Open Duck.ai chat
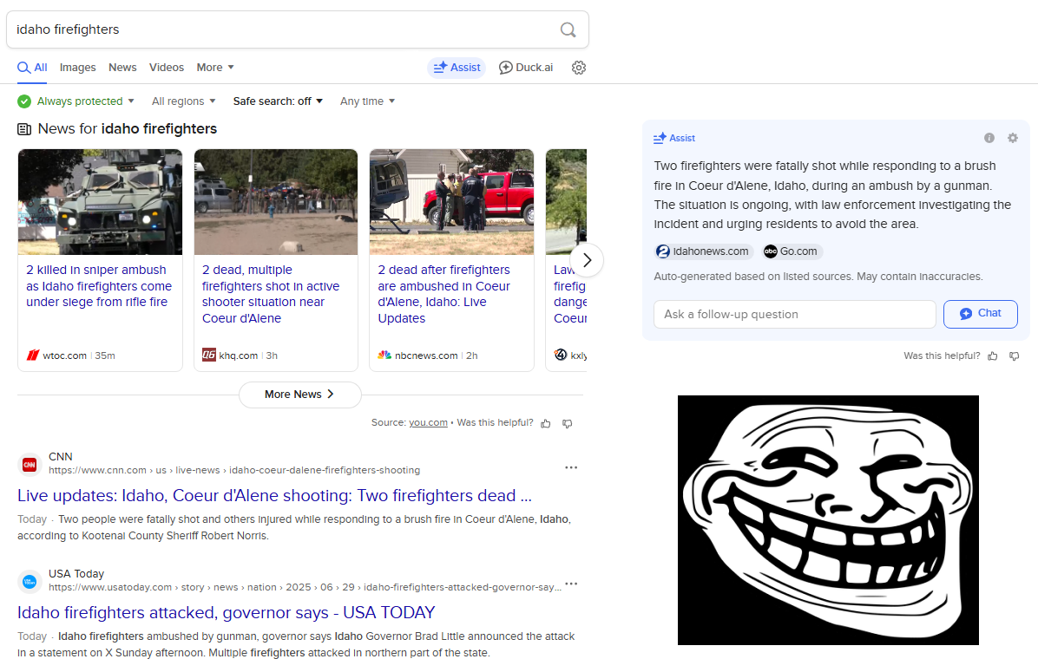Screen dimensions: 1038x672 point(526,68)
